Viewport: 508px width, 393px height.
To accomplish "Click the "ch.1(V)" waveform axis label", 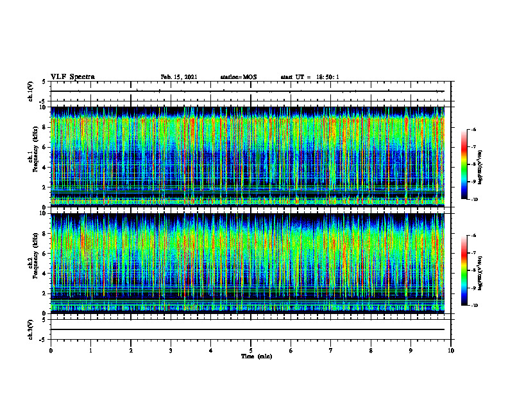I will coord(31,91).
